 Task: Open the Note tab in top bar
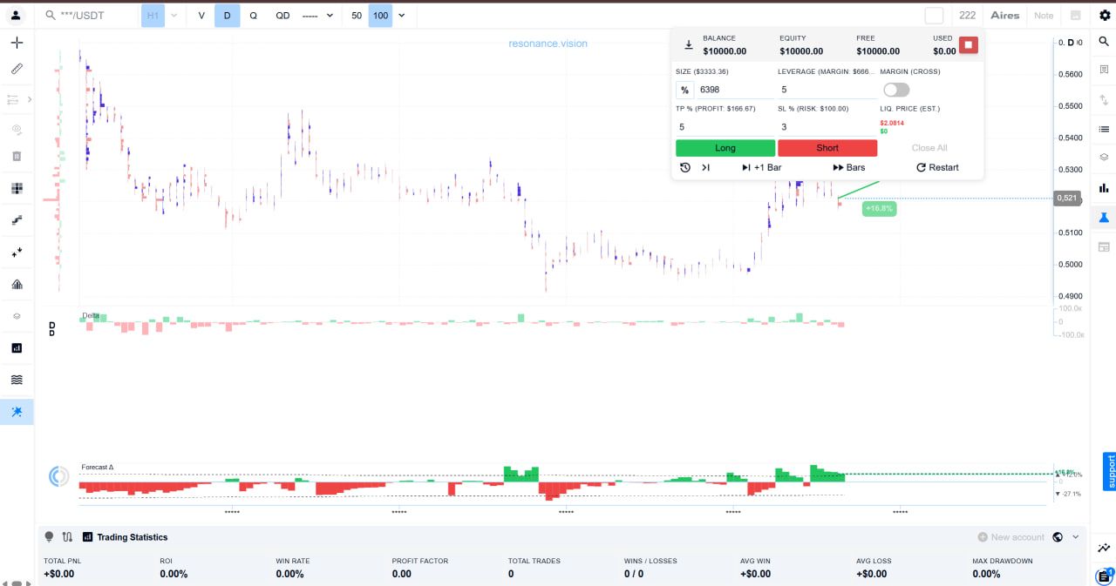pyautogui.click(x=1044, y=16)
